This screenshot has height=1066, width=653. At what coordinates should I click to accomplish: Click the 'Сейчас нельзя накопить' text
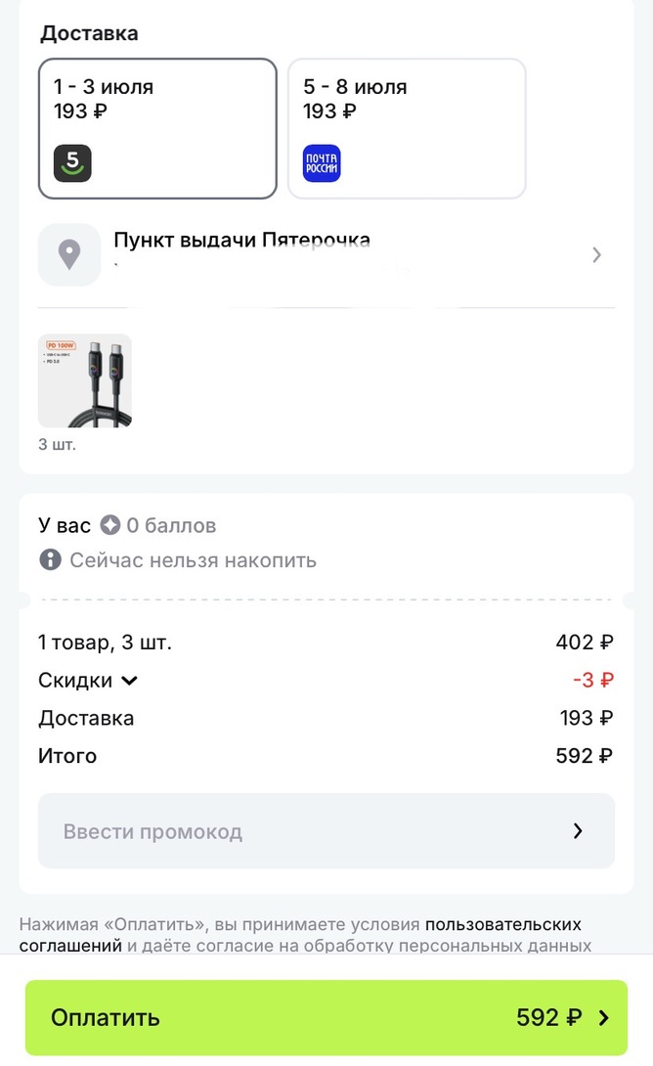click(x=193, y=560)
